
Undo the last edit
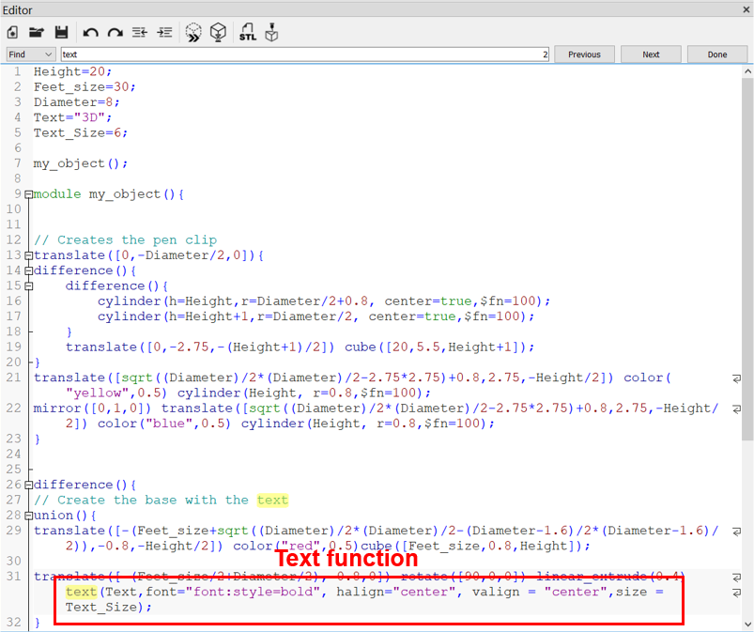[90, 33]
